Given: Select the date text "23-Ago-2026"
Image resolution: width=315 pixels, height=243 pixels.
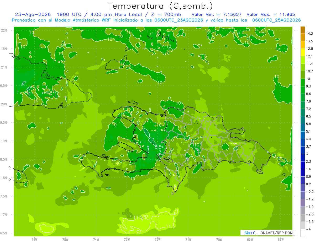Looking at the screenshot, I should pos(33,14).
